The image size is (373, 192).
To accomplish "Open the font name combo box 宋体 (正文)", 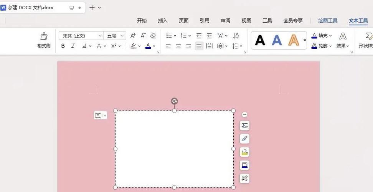I will [x=81, y=36].
